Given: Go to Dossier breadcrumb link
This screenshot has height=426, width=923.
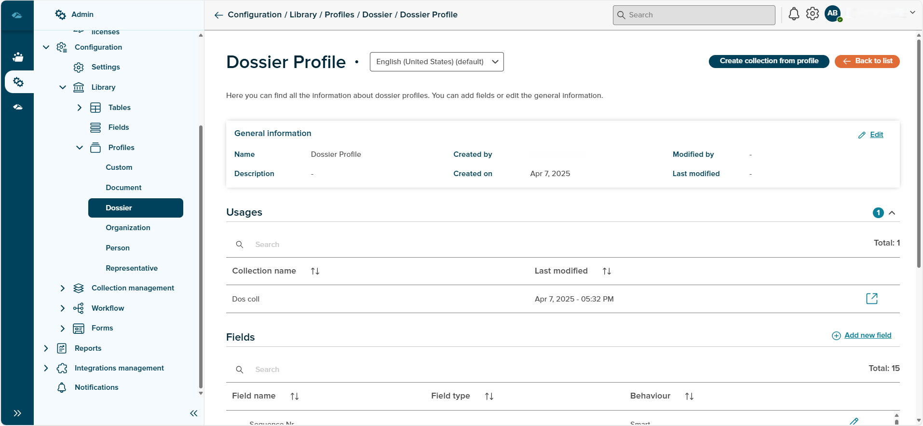Looking at the screenshot, I should (x=377, y=14).
